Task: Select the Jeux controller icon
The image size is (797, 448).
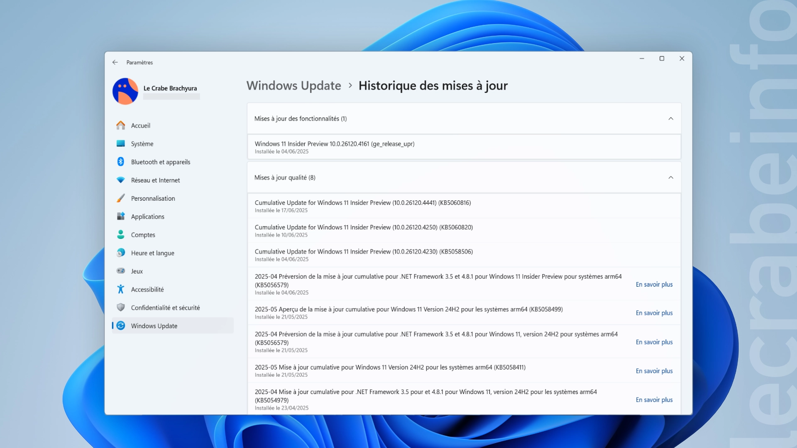Action: pos(120,271)
